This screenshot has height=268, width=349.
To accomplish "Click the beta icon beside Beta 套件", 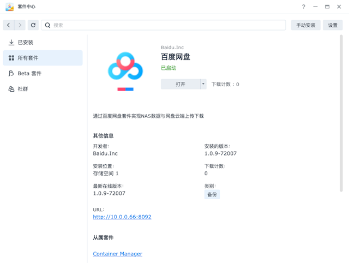I will (11, 74).
